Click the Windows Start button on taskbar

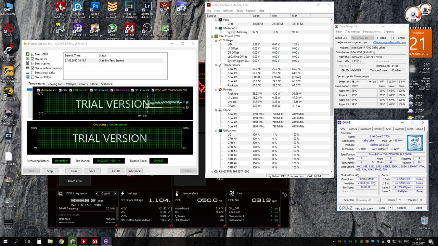(5, 241)
